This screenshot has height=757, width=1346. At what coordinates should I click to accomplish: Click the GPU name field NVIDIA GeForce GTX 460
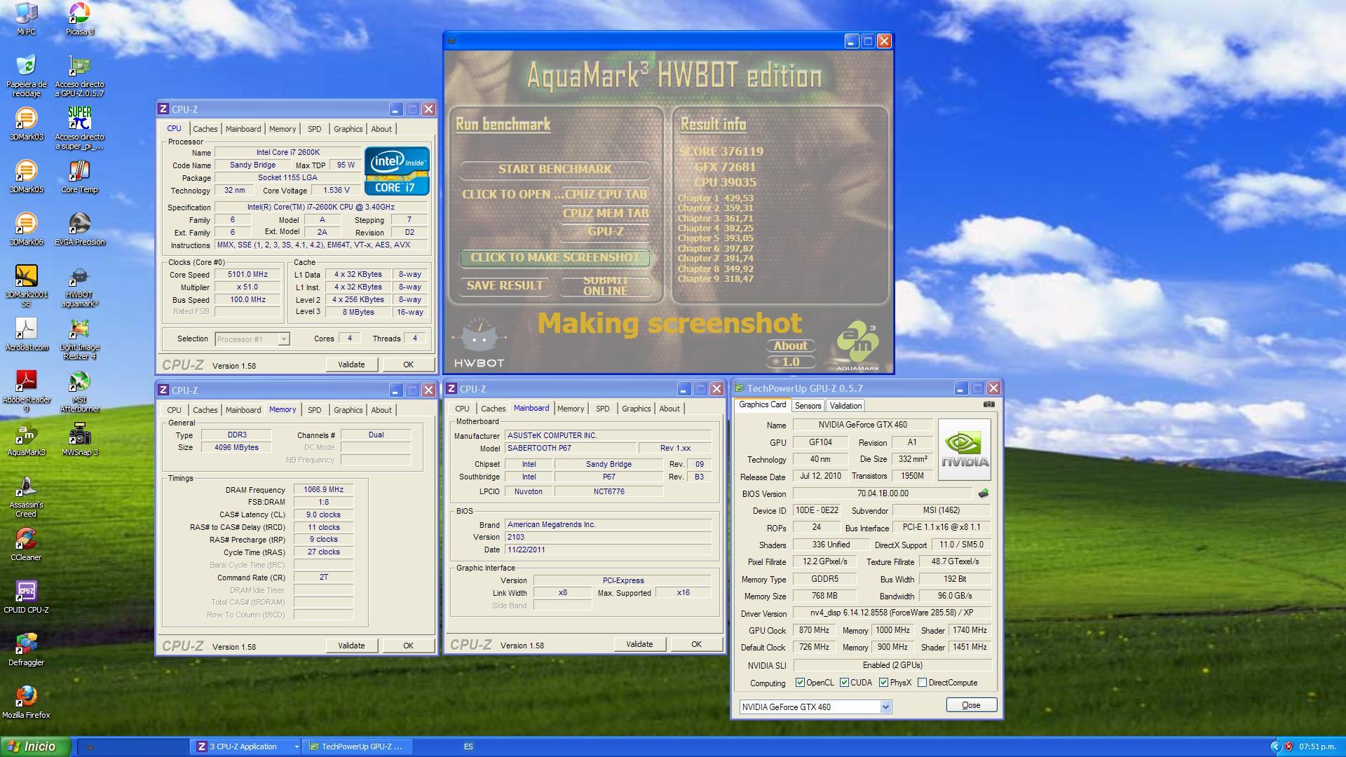tap(862, 425)
